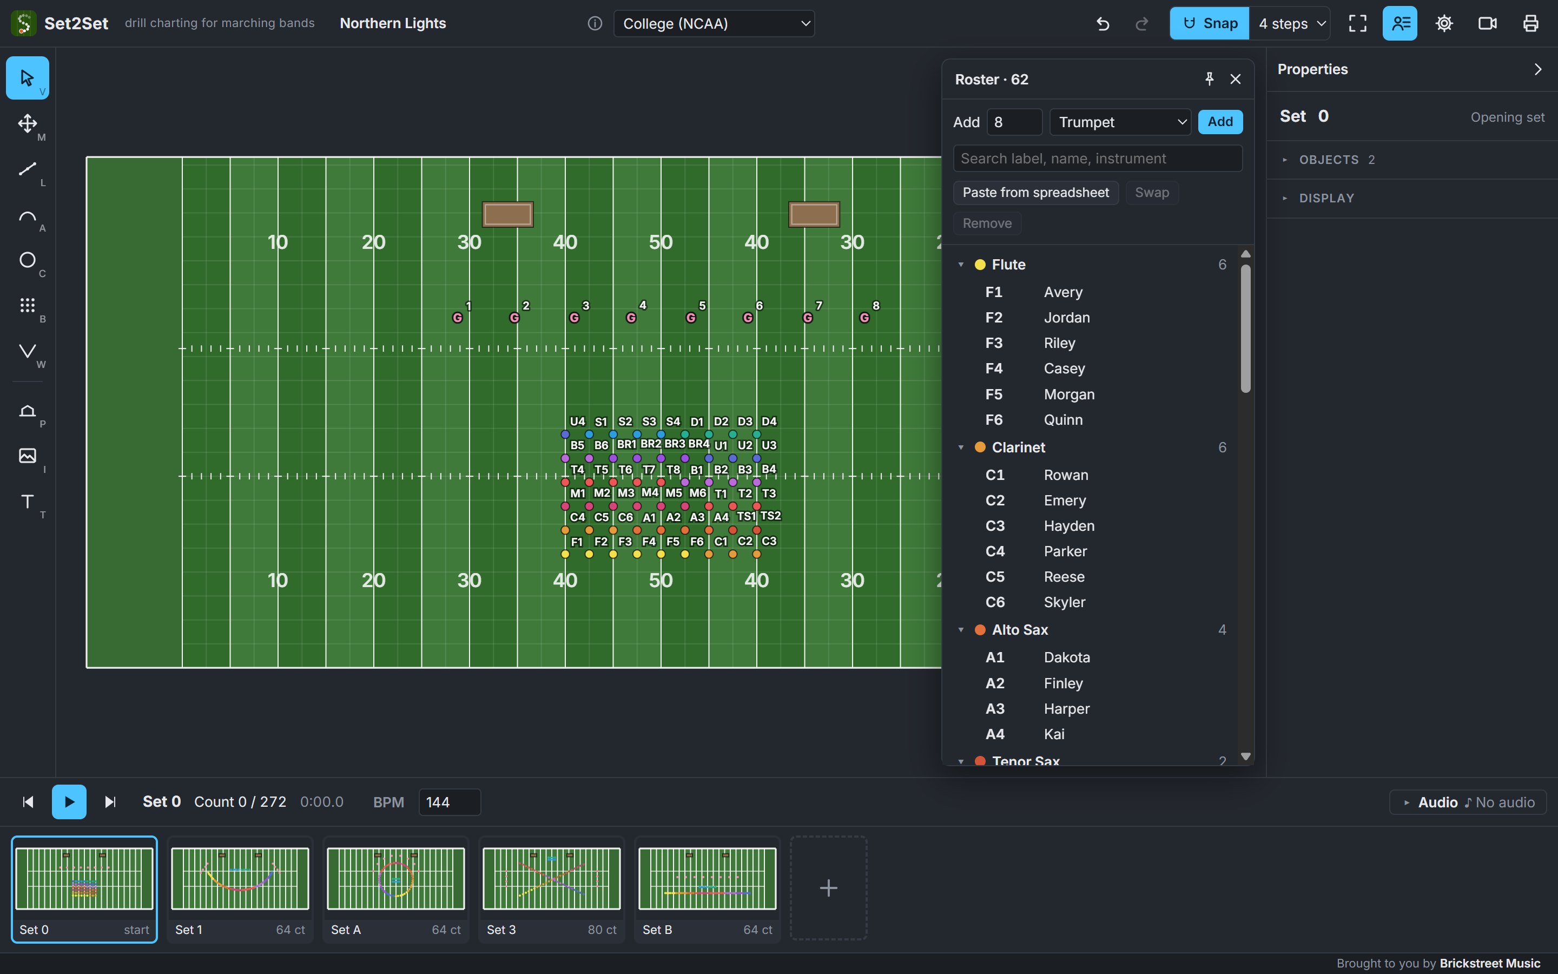Enter fullscreen mode
Image resolution: width=1558 pixels, height=974 pixels.
1358,24
